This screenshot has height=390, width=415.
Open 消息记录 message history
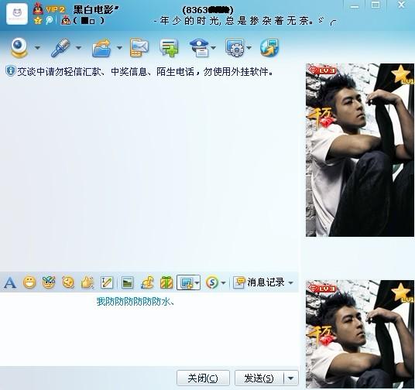(x=259, y=282)
